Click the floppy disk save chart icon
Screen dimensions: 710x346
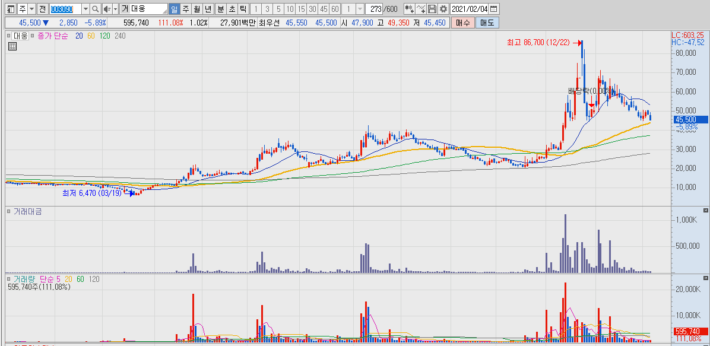click(x=432, y=8)
